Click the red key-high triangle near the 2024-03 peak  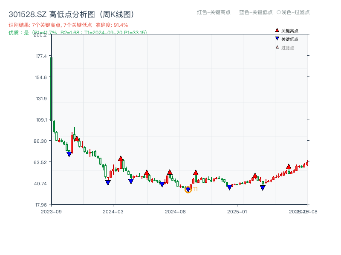click(121, 157)
